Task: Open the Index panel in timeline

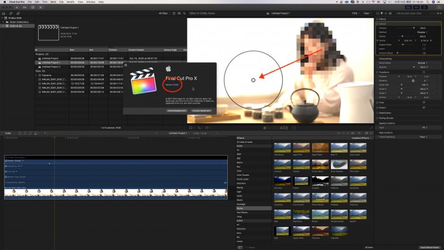Action: pyautogui.click(x=8, y=133)
